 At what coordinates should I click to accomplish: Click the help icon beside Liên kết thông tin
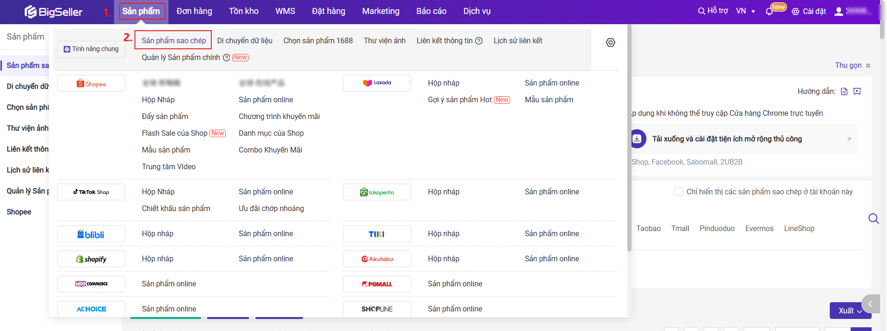pyautogui.click(x=479, y=41)
